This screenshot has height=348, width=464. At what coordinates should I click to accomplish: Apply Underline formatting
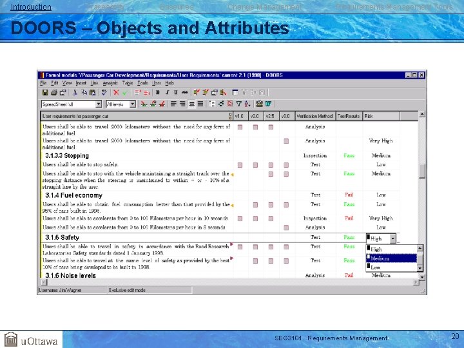click(176, 93)
